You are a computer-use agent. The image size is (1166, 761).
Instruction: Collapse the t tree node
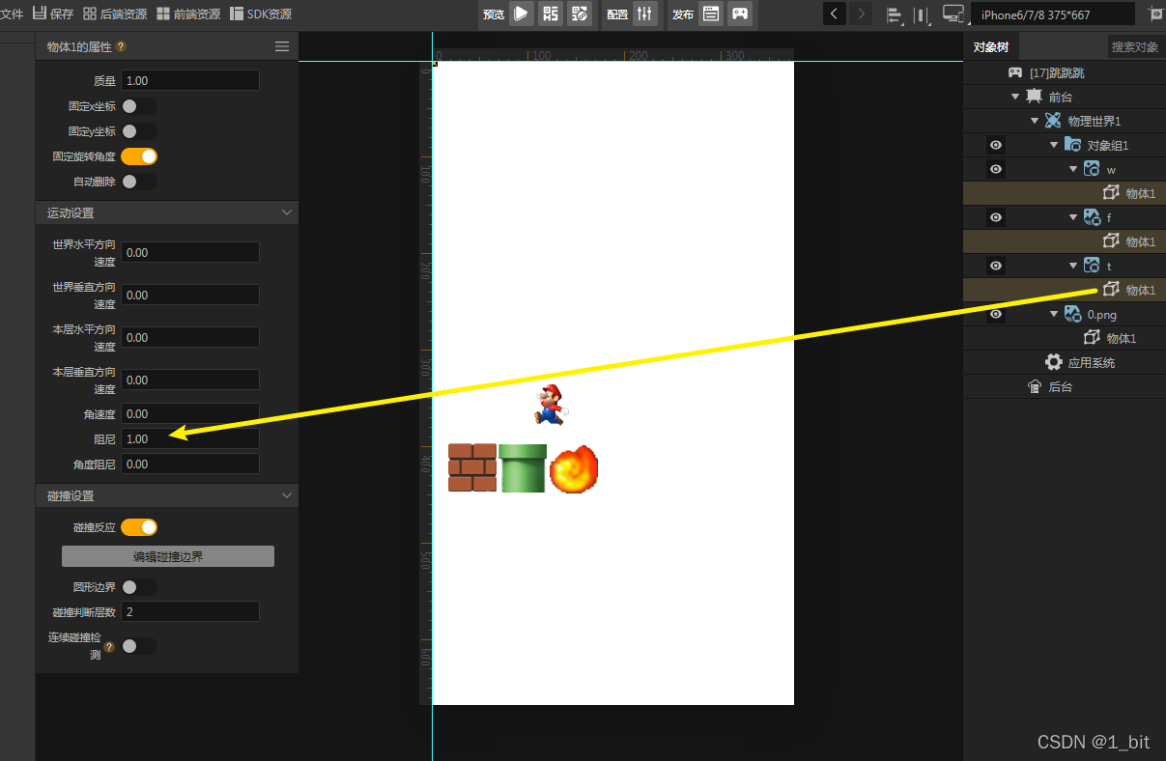1073,266
